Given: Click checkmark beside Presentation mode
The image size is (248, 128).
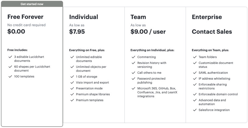Looking at the screenshot, I should tap(72, 88).
